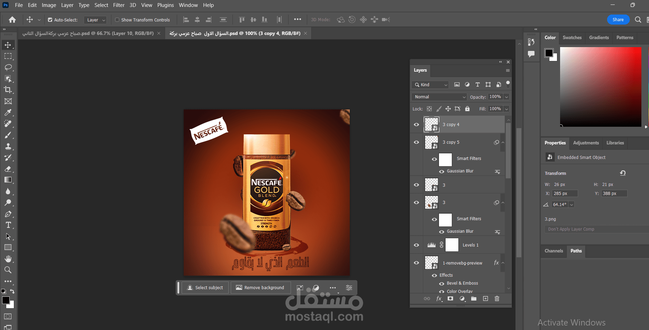The image size is (649, 330).
Task: Hide the 3 copy 4 layer
Action: click(x=417, y=125)
